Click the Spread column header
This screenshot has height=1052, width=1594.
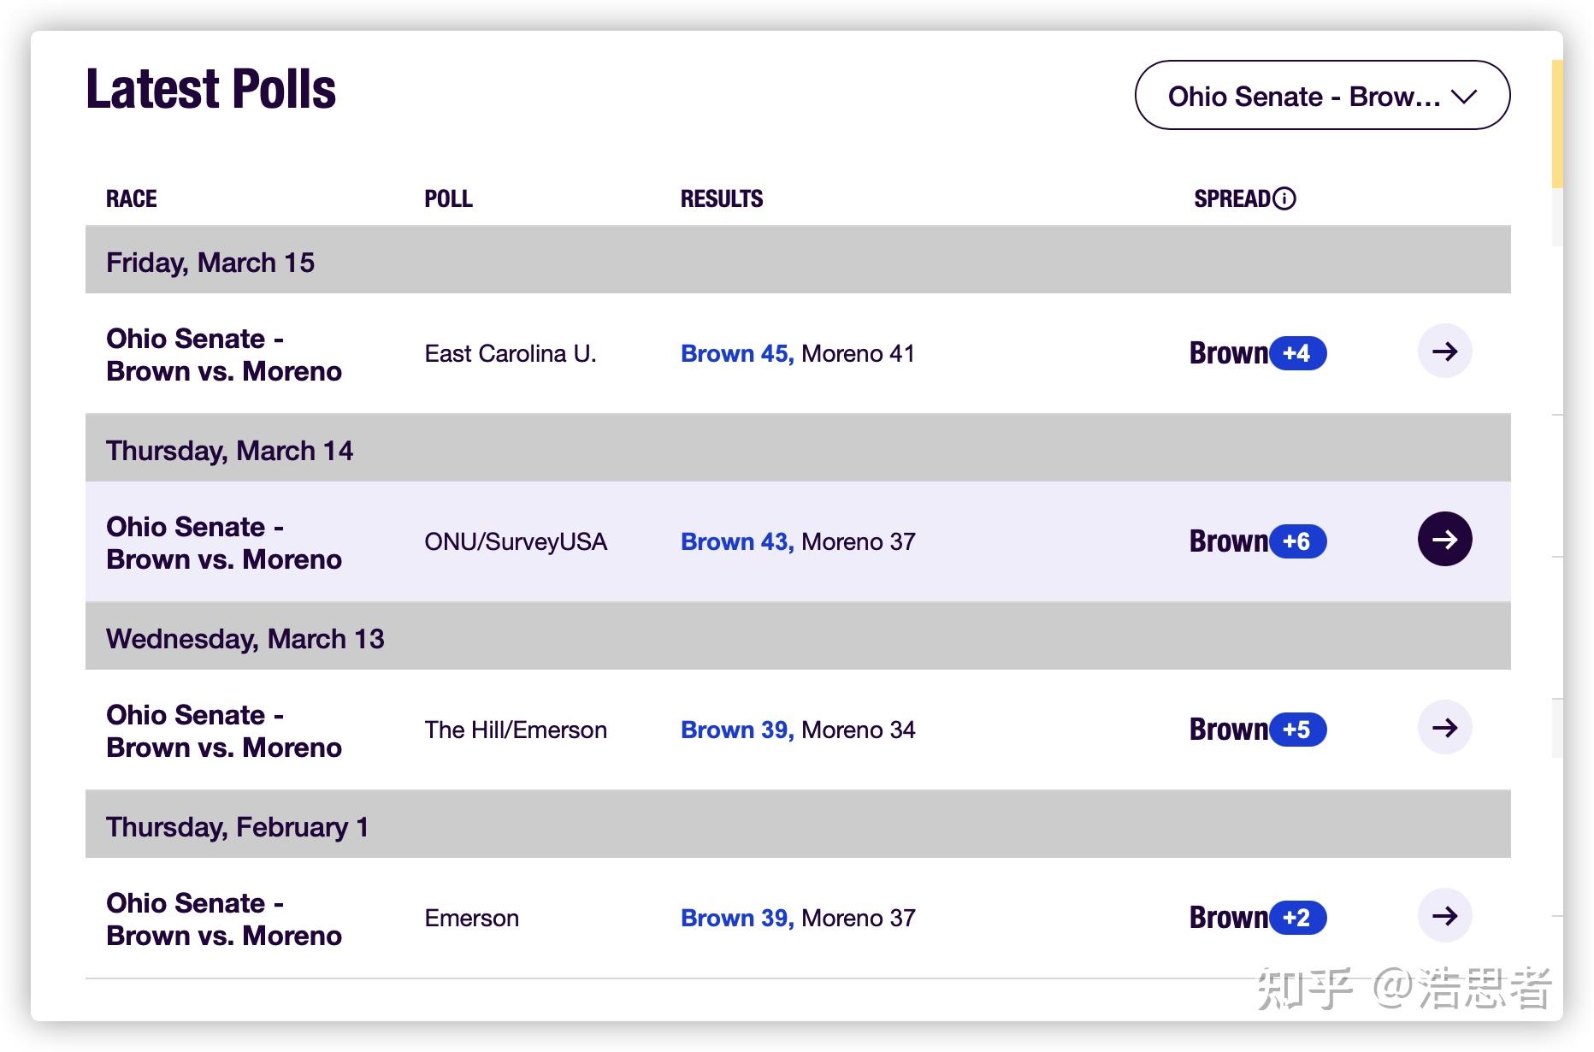[x=1231, y=198]
